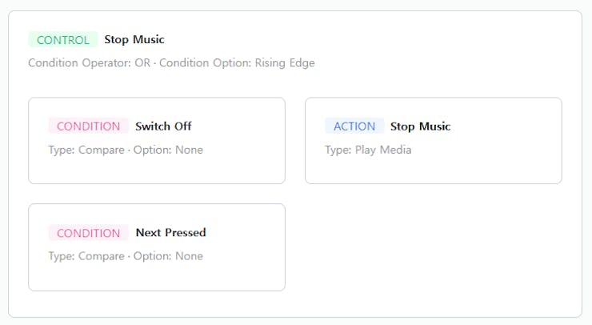Click the Condition Option: Rising Edge text

pos(237,62)
